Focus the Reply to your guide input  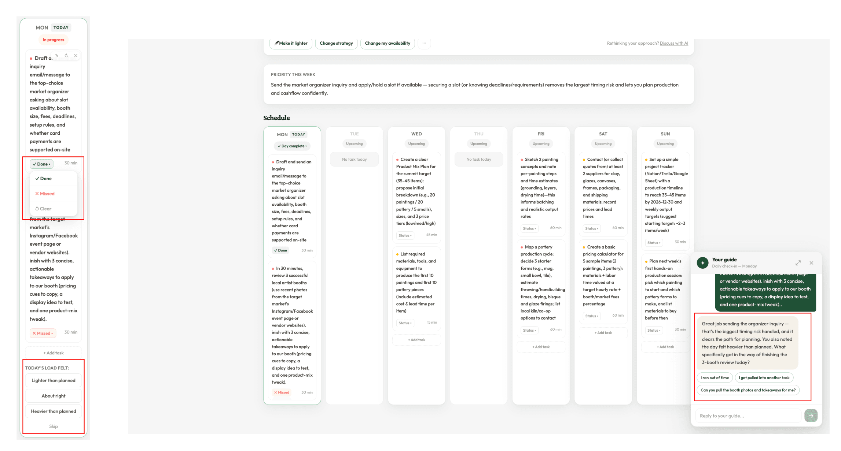click(x=748, y=416)
